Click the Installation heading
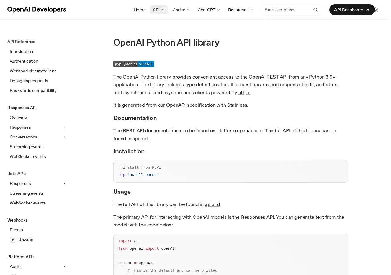Image resolution: width=391 pixels, height=275 pixels. tap(129, 151)
